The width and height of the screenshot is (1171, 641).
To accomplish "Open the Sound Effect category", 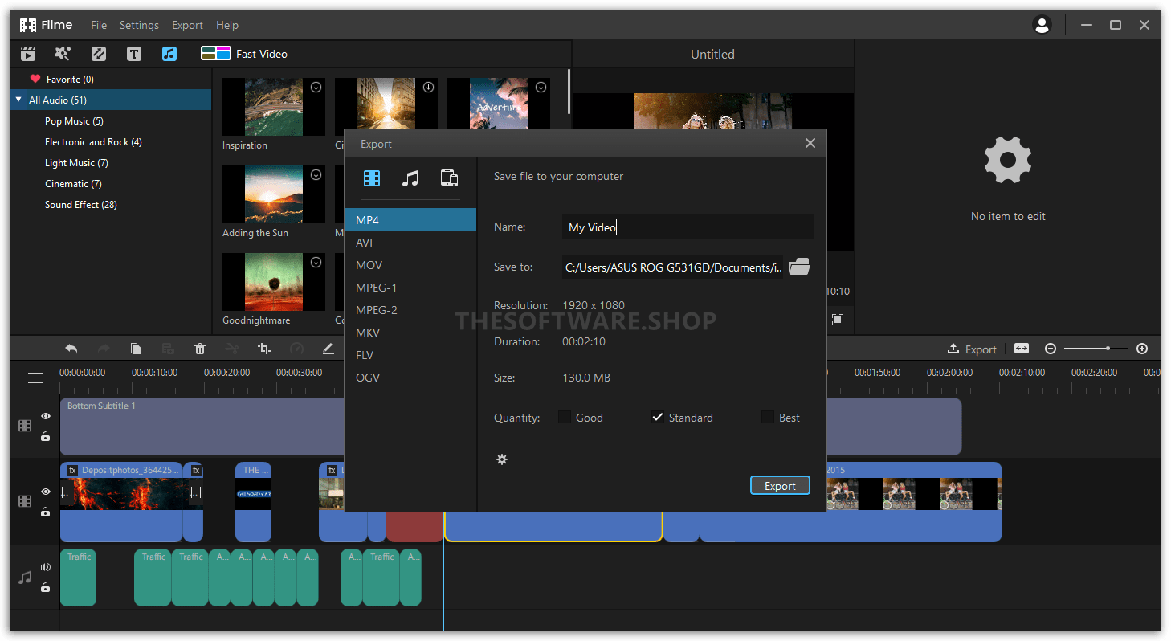I will [x=81, y=204].
